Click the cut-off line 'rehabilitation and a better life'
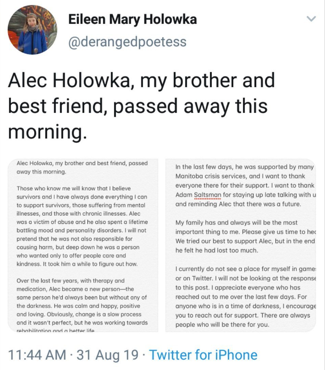The image size is (325, 370). coord(56,330)
